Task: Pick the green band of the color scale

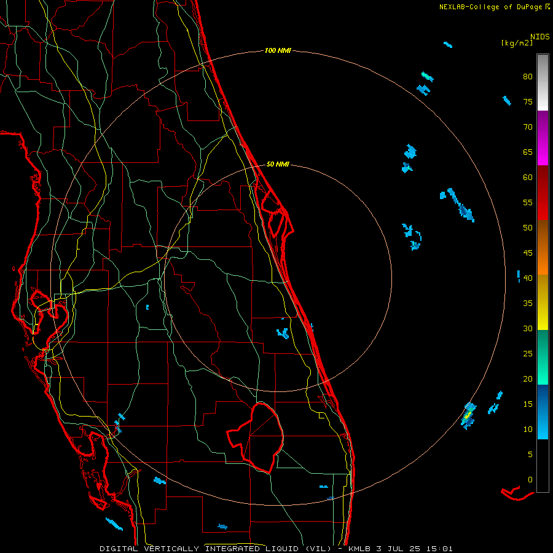Action: pos(543,357)
